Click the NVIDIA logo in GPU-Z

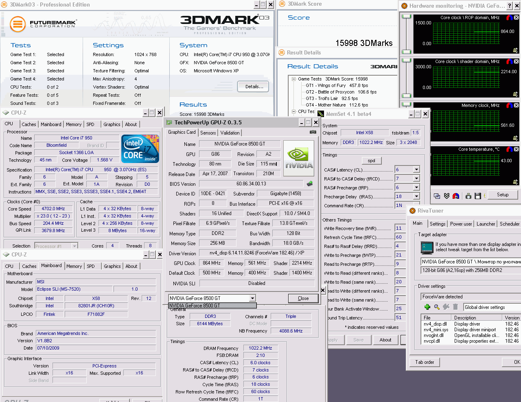click(x=299, y=159)
